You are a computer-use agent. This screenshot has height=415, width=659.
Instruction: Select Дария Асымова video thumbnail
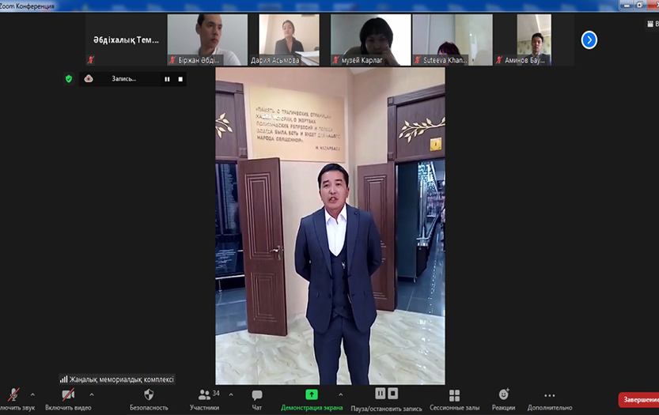click(289, 40)
